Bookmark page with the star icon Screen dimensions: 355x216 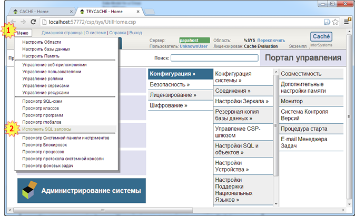pyautogui.click(x=336, y=22)
